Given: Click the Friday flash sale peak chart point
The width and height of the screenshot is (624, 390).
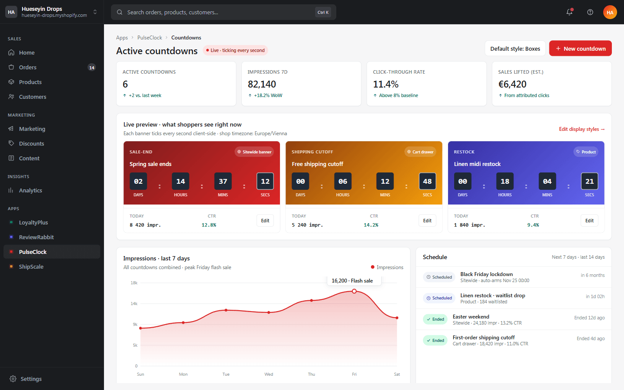Looking at the screenshot, I should (354, 291).
